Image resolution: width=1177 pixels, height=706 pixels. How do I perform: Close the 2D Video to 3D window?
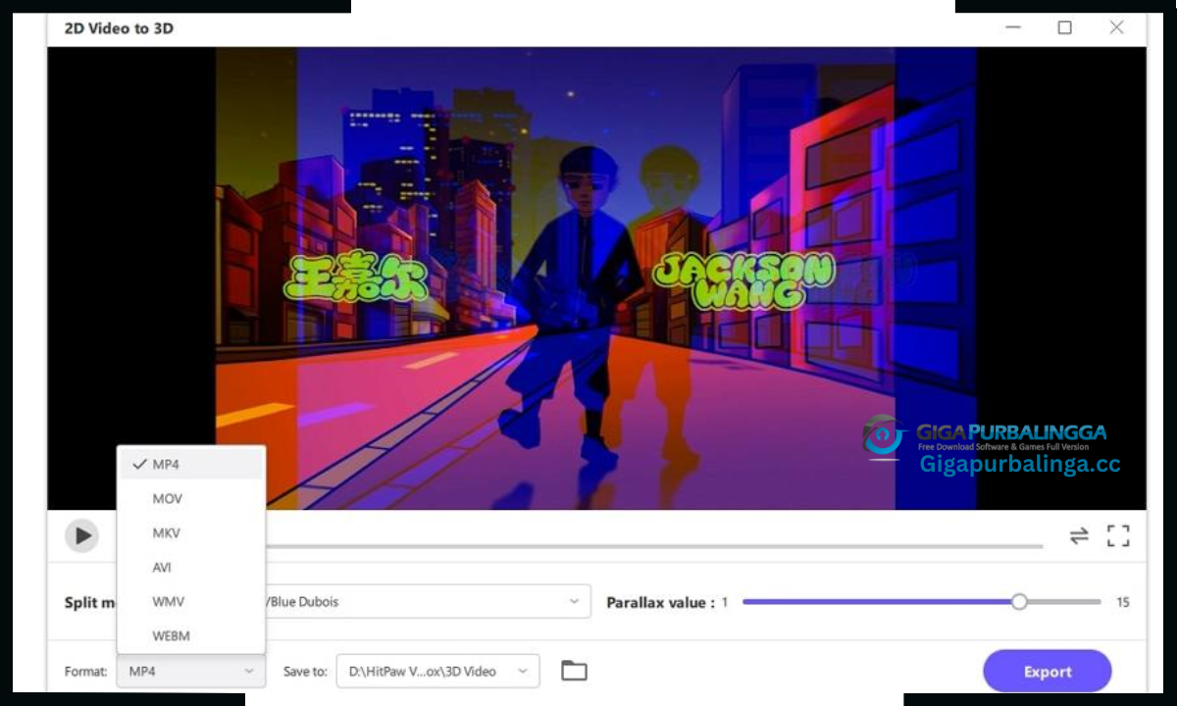(1116, 27)
